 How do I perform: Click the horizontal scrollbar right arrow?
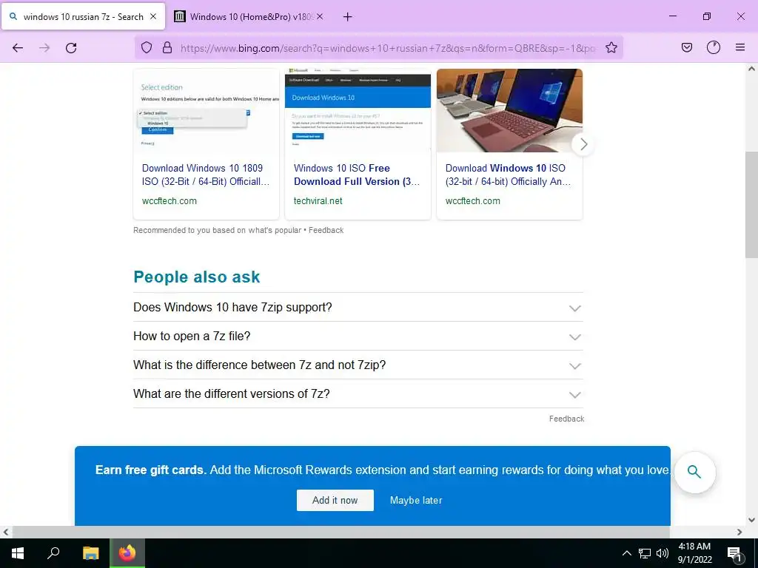(x=739, y=532)
